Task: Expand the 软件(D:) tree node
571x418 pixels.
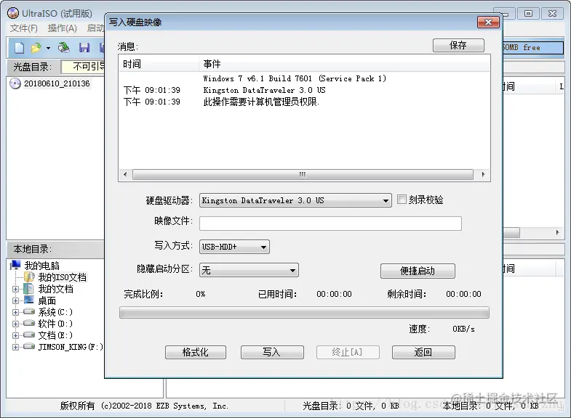Action: tap(15, 324)
